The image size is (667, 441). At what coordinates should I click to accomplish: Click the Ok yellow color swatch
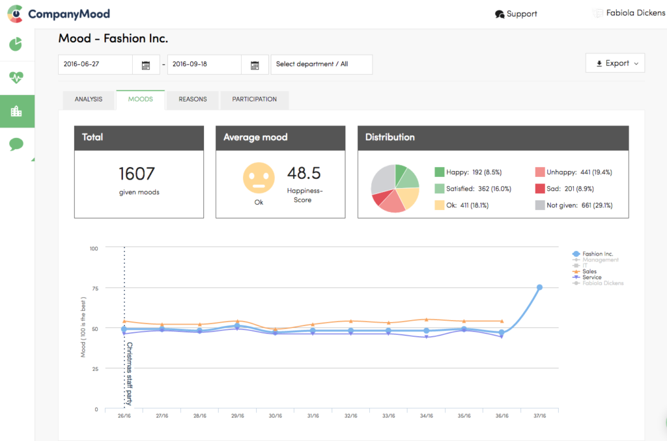pyautogui.click(x=440, y=205)
